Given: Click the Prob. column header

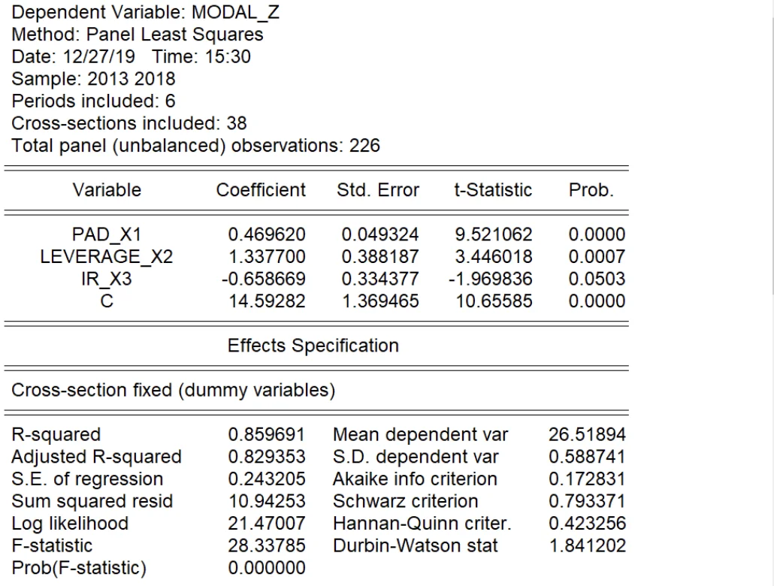Looking at the screenshot, I should point(591,190).
